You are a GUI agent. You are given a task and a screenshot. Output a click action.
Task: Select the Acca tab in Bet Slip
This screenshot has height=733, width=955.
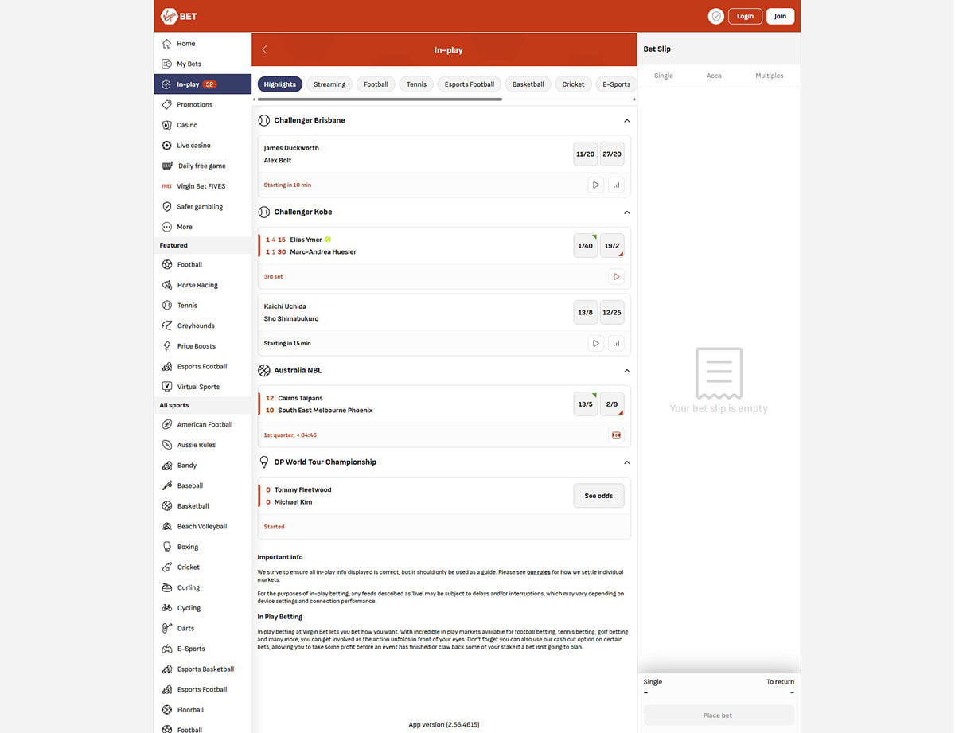(714, 76)
